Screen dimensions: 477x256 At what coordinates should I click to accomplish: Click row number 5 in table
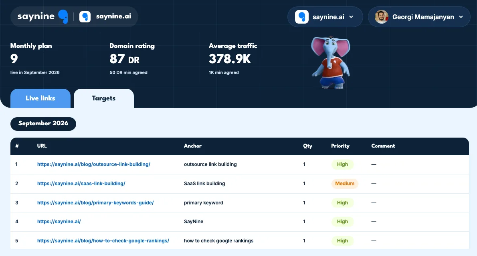(17, 240)
